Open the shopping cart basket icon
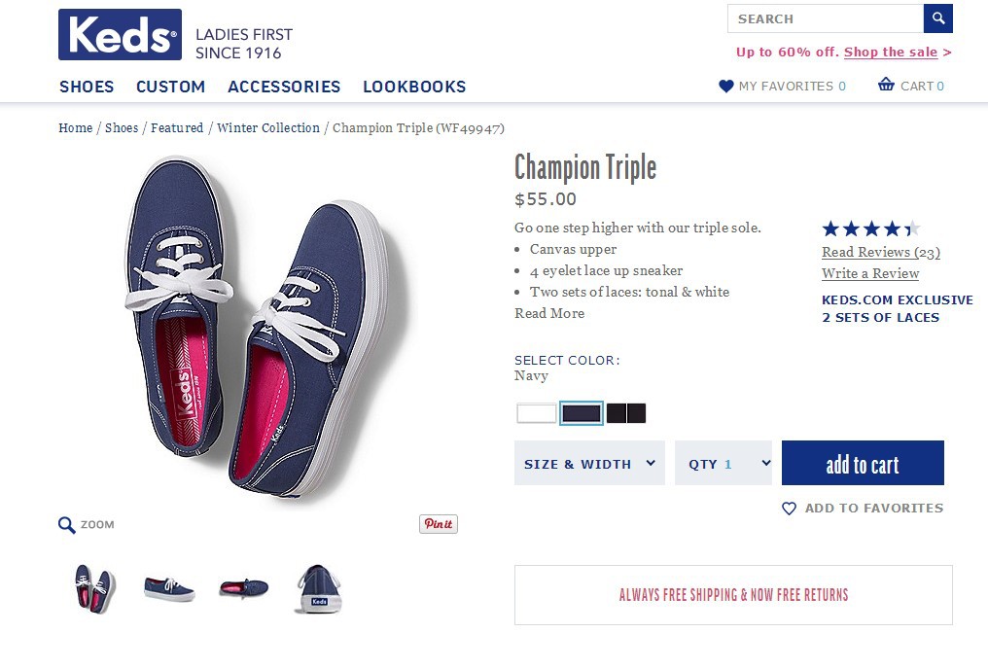The width and height of the screenshot is (988, 668). [886, 85]
